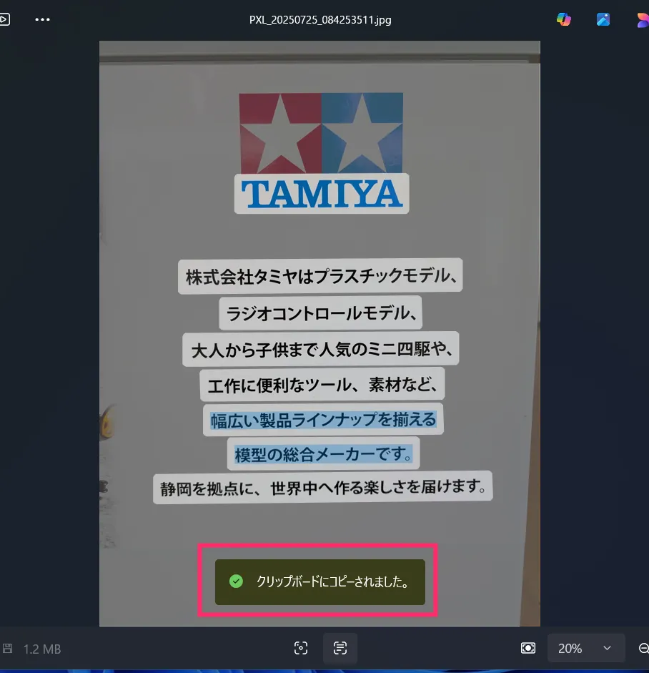Image resolution: width=649 pixels, height=673 pixels.
Task: Click the face focus scan icon
Action: coord(301,648)
